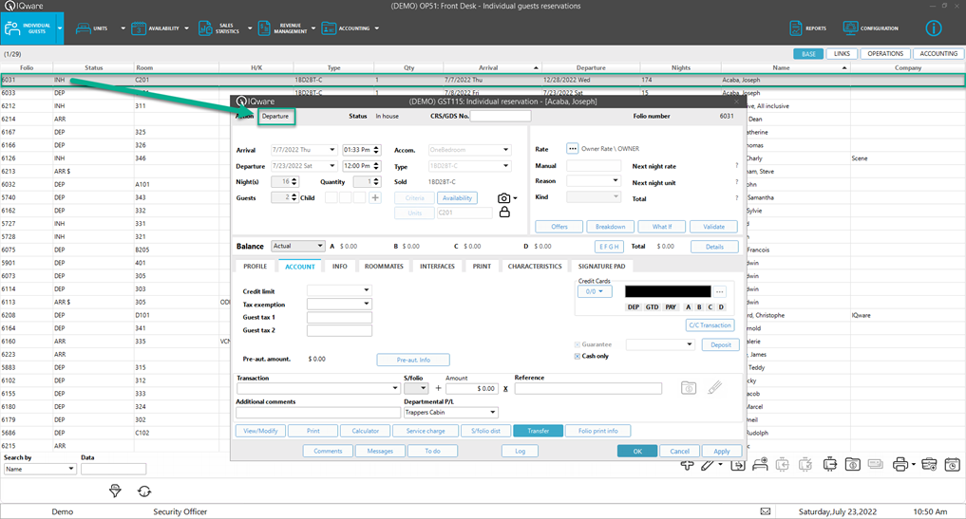Click the Transfer button
Viewport: 966px width, 519px height.
point(538,431)
